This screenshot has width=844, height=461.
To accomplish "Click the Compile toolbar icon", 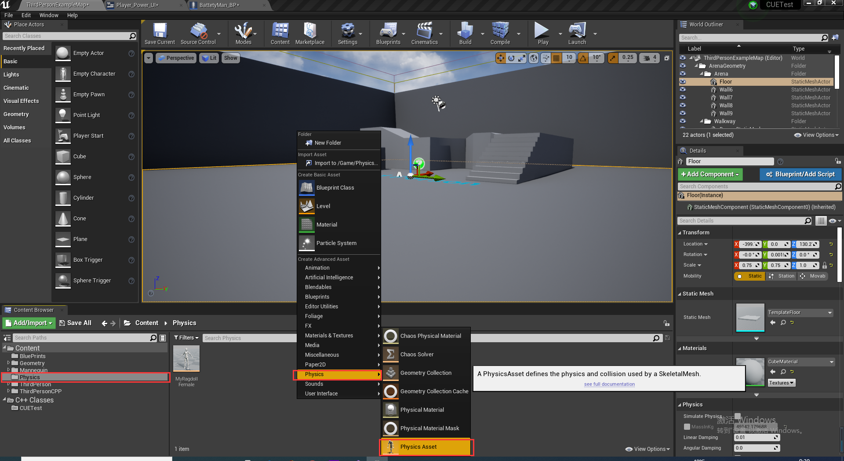I will click(x=500, y=33).
